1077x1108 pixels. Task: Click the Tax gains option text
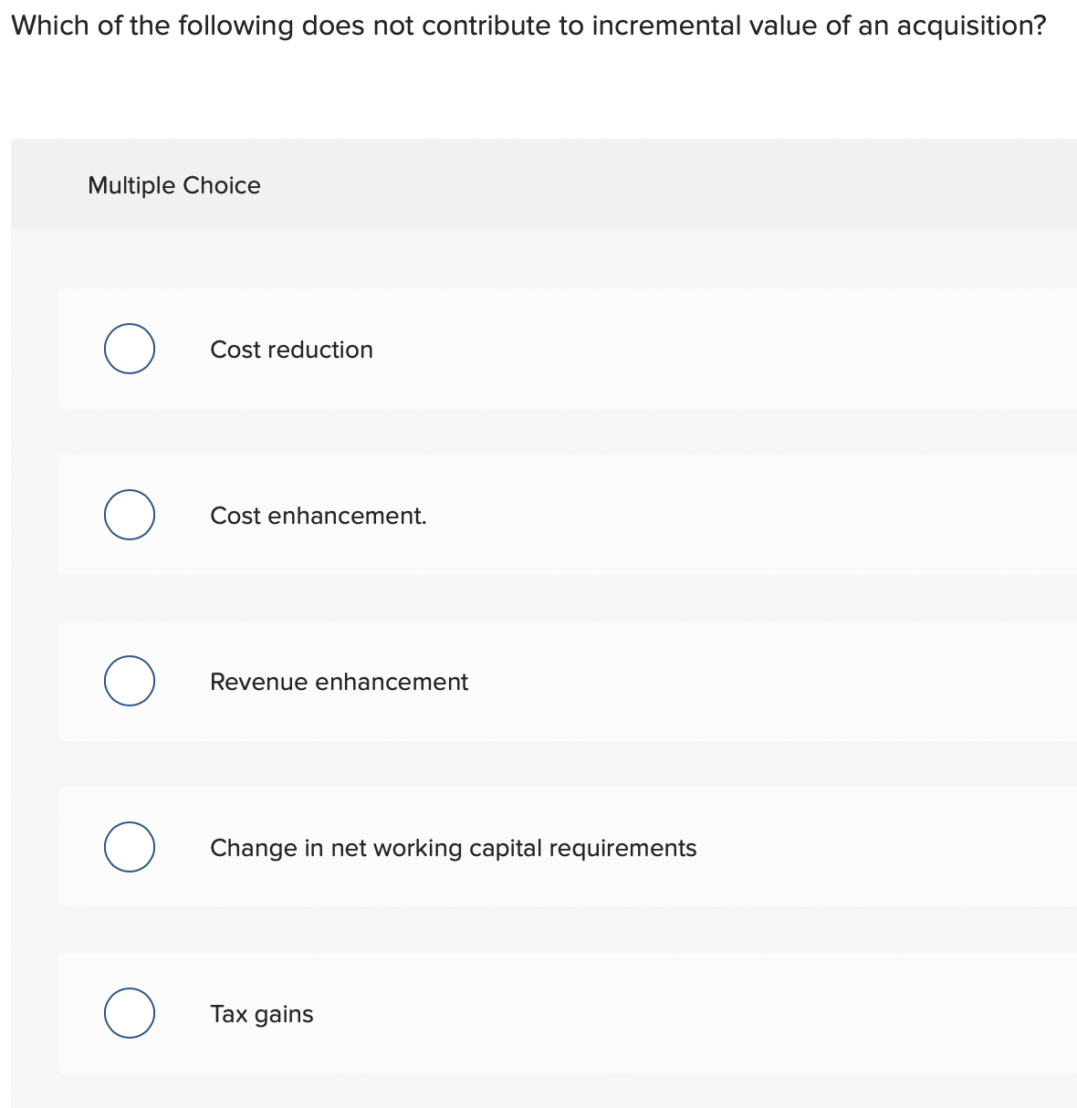(261, 1013)
